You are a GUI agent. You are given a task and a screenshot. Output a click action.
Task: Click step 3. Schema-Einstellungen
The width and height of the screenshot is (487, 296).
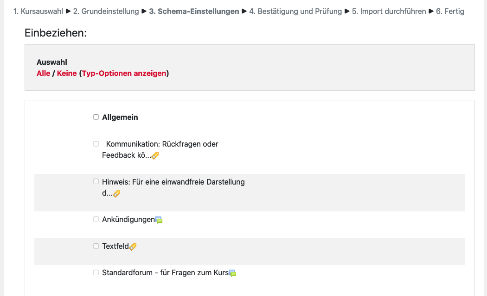click(194, 11)
